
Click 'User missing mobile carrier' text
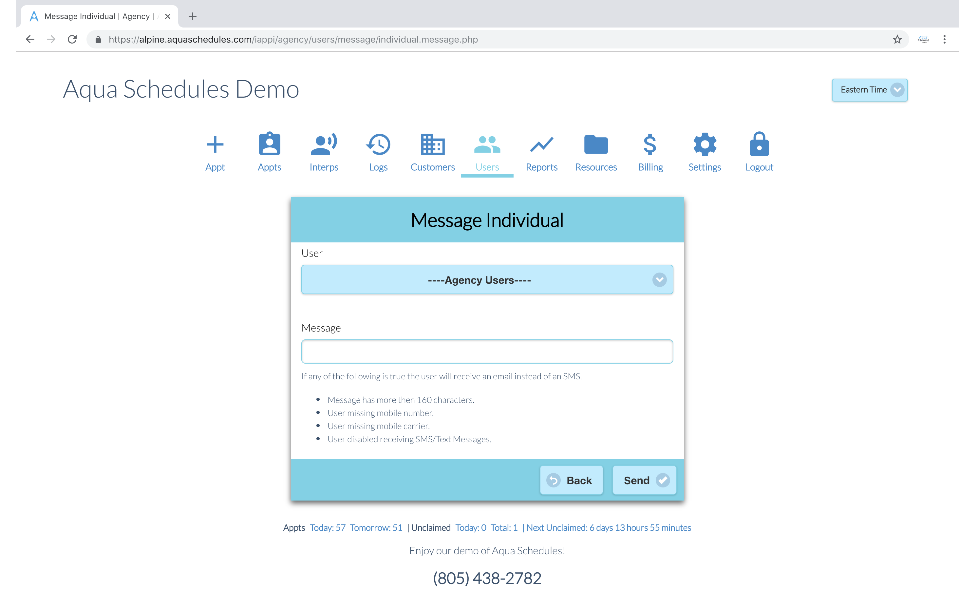click(378, 426)
